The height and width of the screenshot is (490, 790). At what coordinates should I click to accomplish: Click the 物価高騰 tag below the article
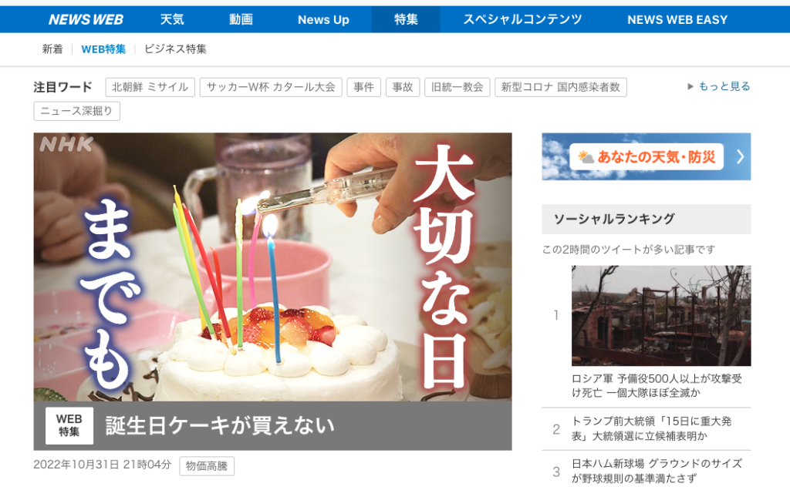(x=207, y=466)
